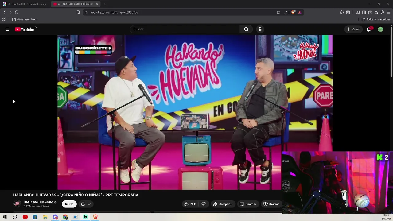Click the video title text
393x221 pixels.
click(x=76, y=195)
